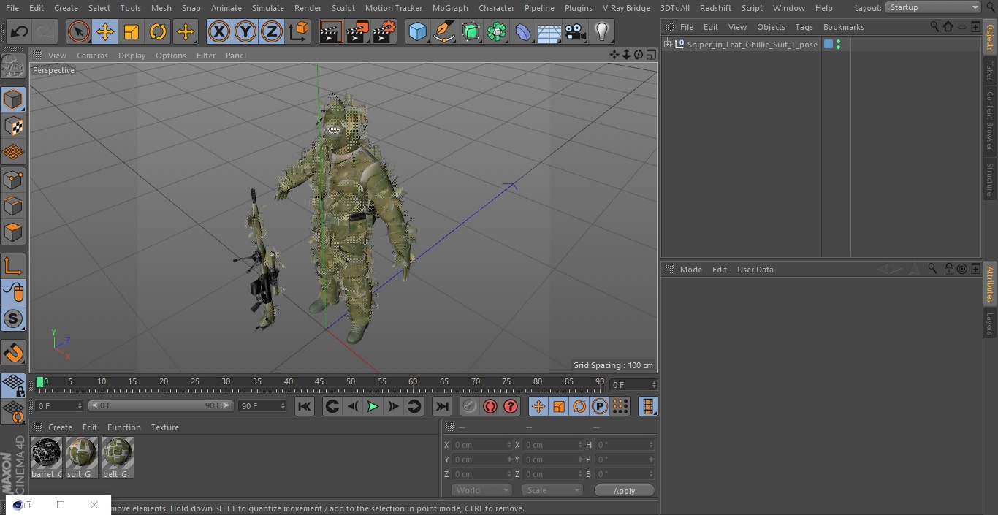Expand Sniper_in_Leaf_Ghillie_Suit_T_pose object tree

point(667,45)
